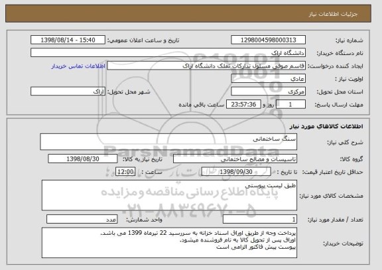
Task: Click the goods specification box طبق لیست پیوستی
Action: coord(169,196)
